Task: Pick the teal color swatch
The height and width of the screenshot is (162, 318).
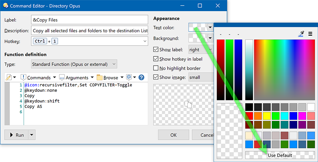Action: pos(284,124)
